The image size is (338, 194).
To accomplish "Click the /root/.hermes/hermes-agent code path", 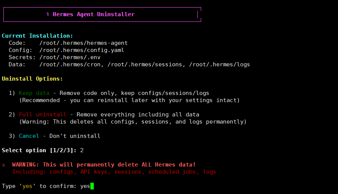I will (84, 43).
